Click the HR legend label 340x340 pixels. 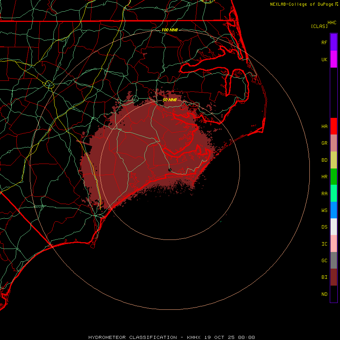[x=324, y=177]
